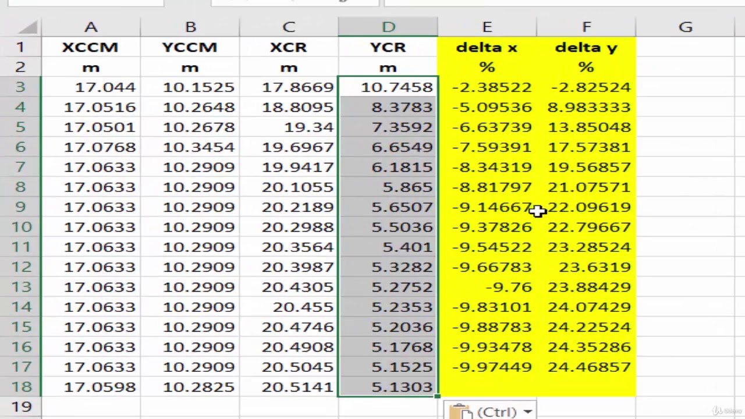
Task: Click the XCCM header cell
Action: tap(91, 47)
